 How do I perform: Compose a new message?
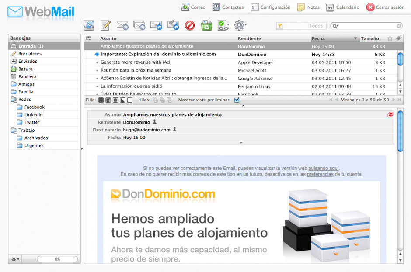point(106,25)
